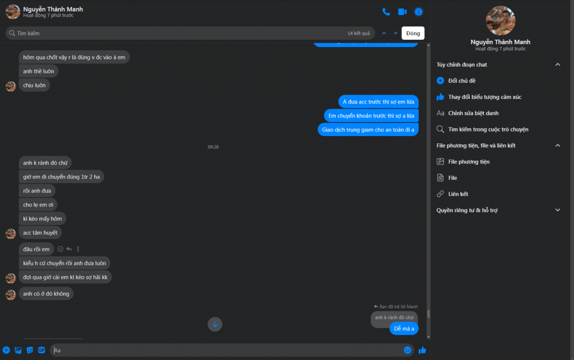This screenshot has height=360, width=574.
Task: Expand the "Quyền riêng tư & hỗ trợ" section
Action: (557, 211)
